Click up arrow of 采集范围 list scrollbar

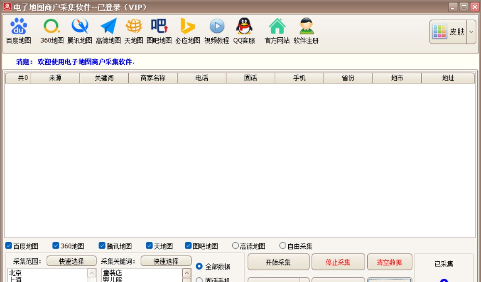click(x=92, y=273)
